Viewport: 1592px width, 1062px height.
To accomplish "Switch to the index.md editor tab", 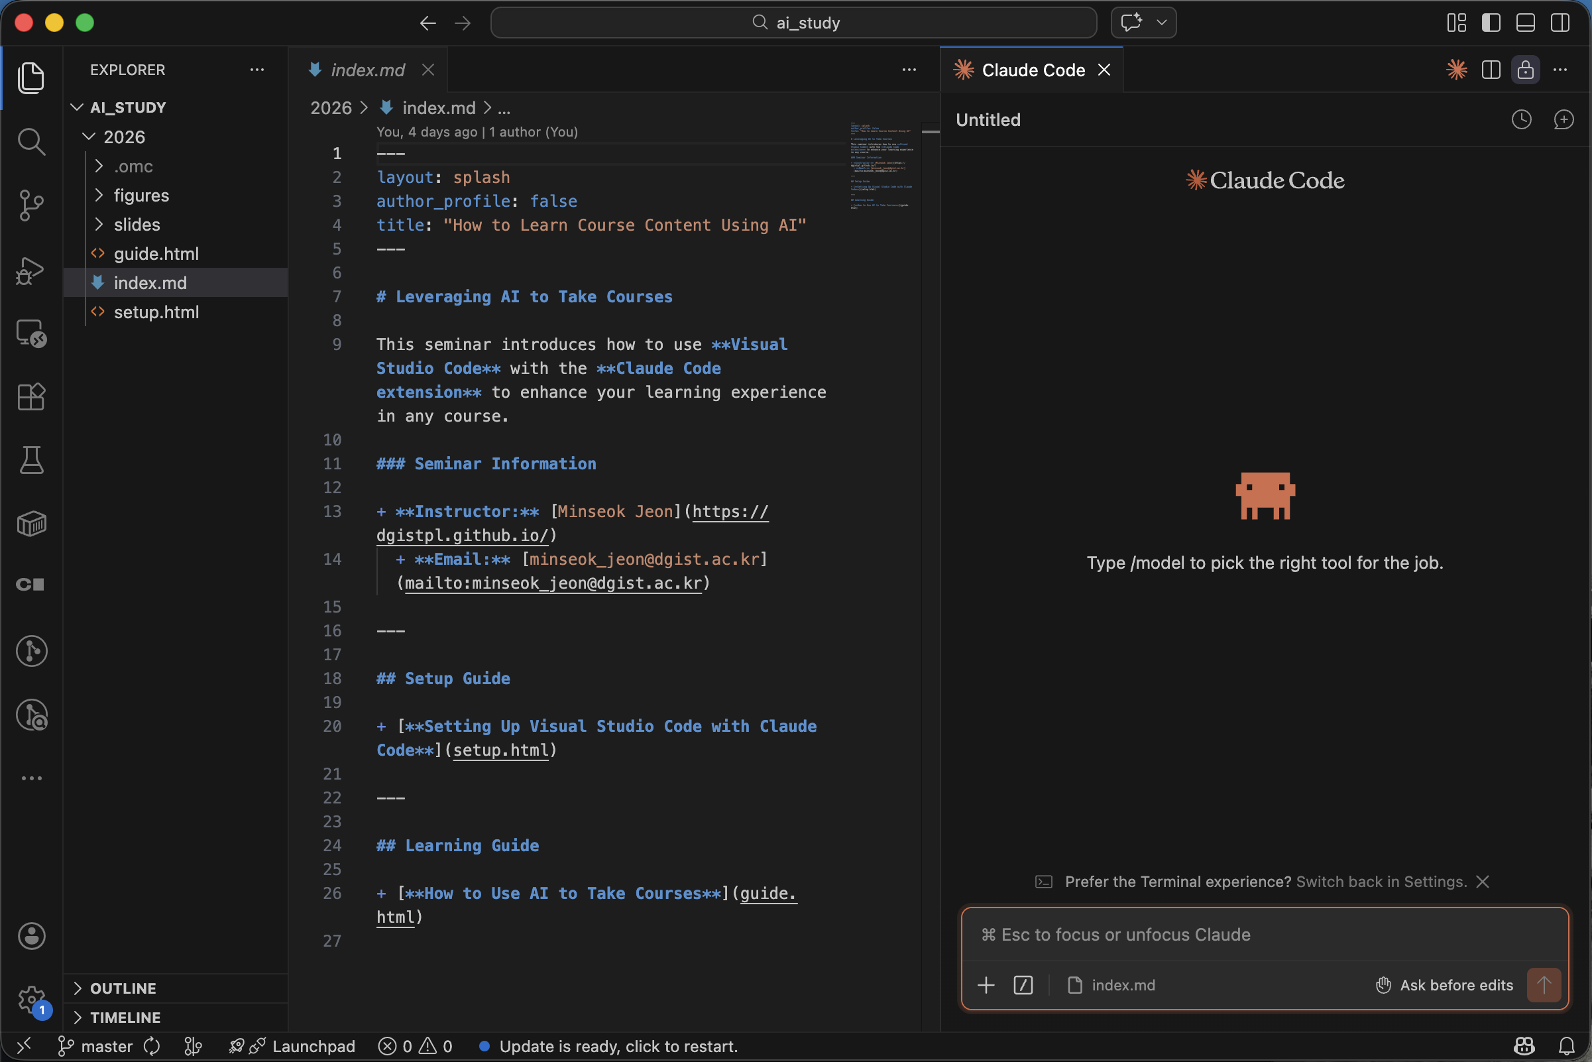I will [368, 70].
